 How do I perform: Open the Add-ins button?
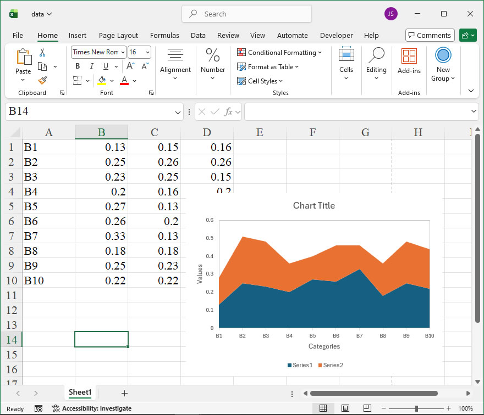pyautogui.click(x=409, y=61)
